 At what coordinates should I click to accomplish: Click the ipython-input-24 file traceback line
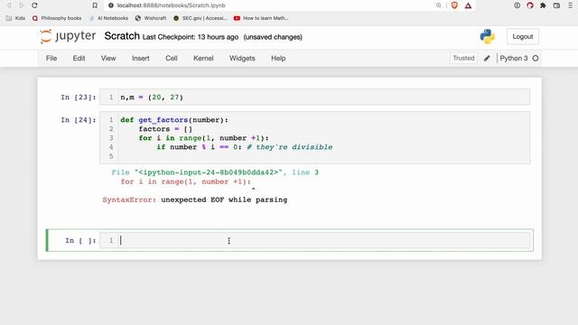coord(215,172)
